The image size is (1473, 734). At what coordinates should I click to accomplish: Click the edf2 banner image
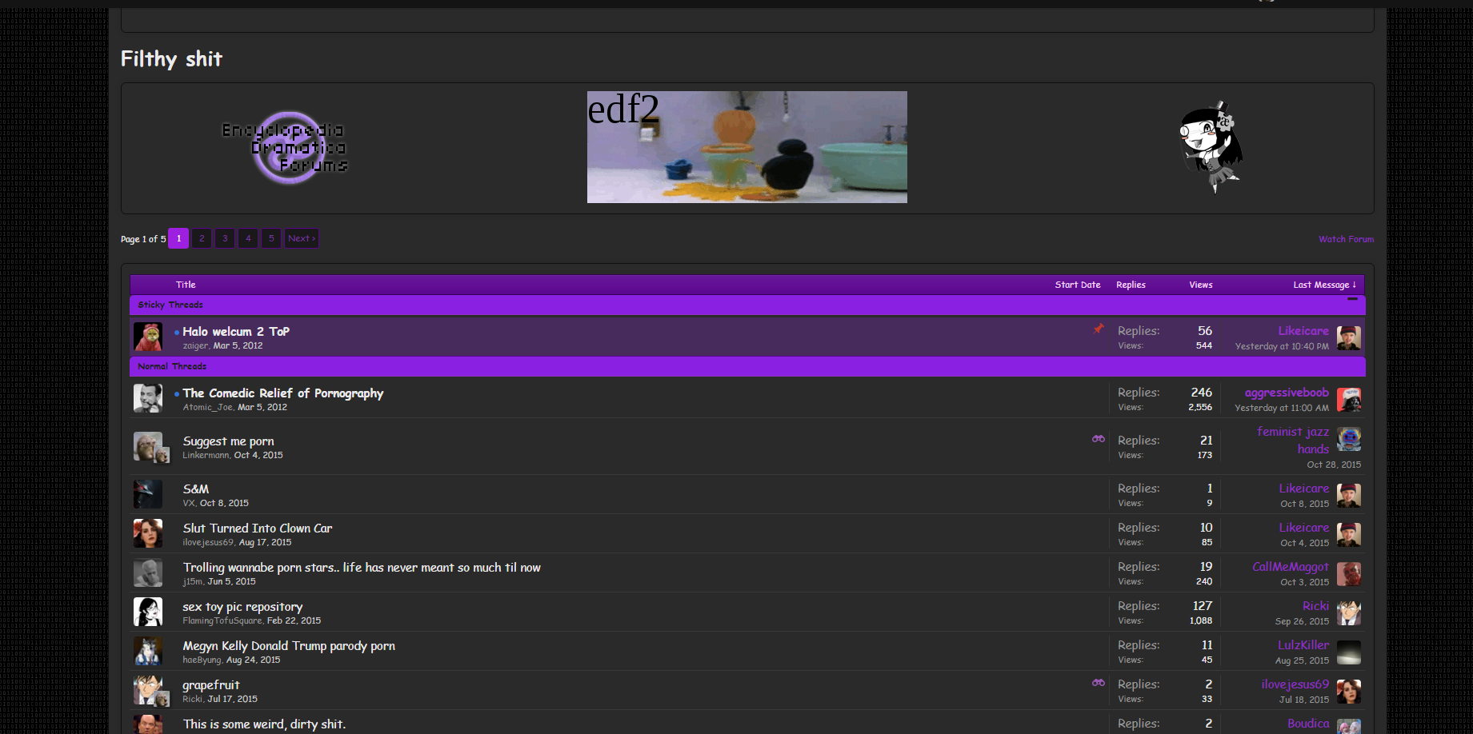(x=747, y=147)
